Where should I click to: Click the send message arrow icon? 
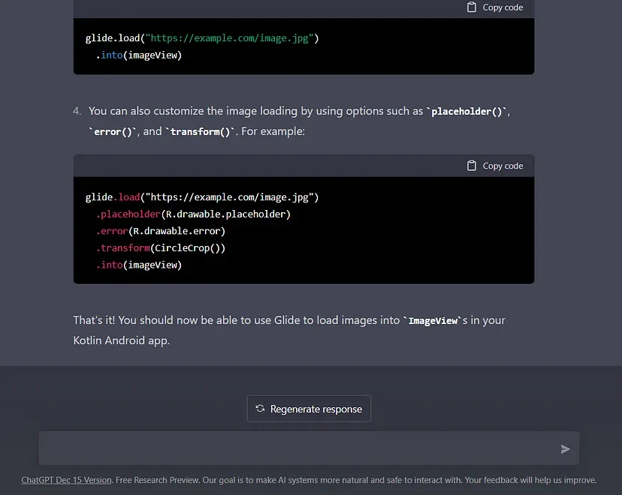pyautogui.click(x=565, y=448)
